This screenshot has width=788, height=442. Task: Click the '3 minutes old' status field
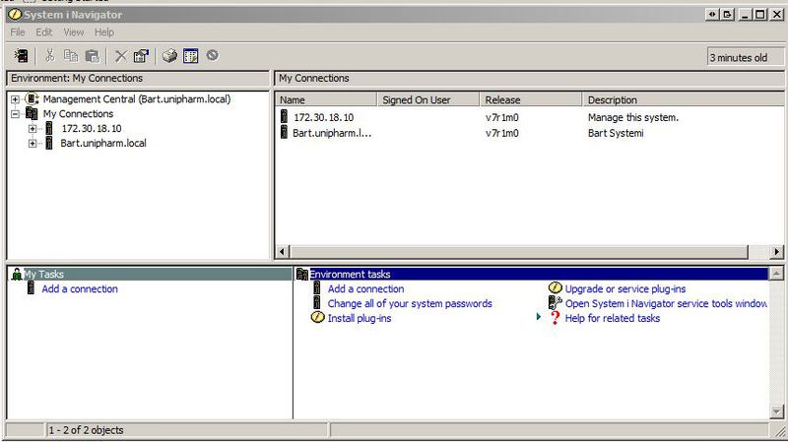[745, 57]
